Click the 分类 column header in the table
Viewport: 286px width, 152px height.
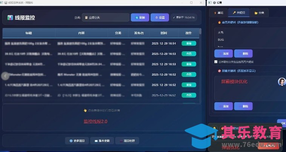(118, 33)
